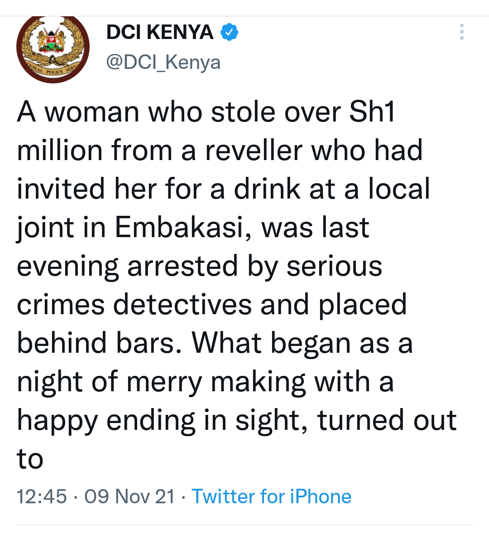Click the 09 Nov 21 date
Image resolution: width=489 pixels, height=535 pixels.
(129, 496)
